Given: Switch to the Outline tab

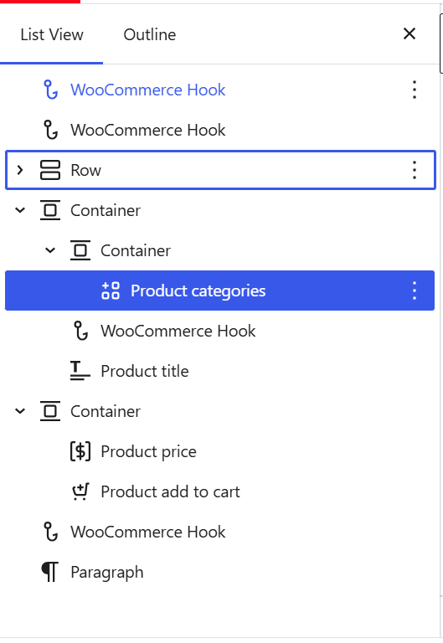Looking at the screenshot, I should [150, 35].
